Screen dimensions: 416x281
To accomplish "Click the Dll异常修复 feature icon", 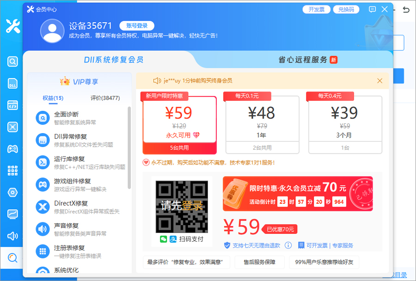I will tap(43, 140).
